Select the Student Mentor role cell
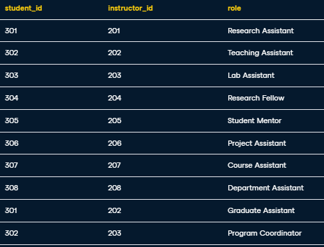This screenshot has width=324, height=247. [x=254, y=121]
